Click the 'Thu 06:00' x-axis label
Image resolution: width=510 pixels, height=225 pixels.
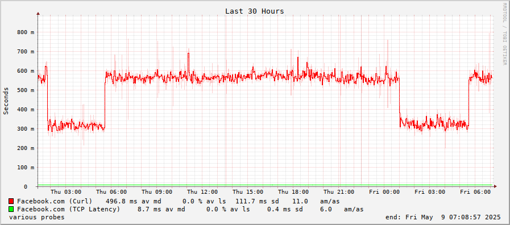click(111, 192)
